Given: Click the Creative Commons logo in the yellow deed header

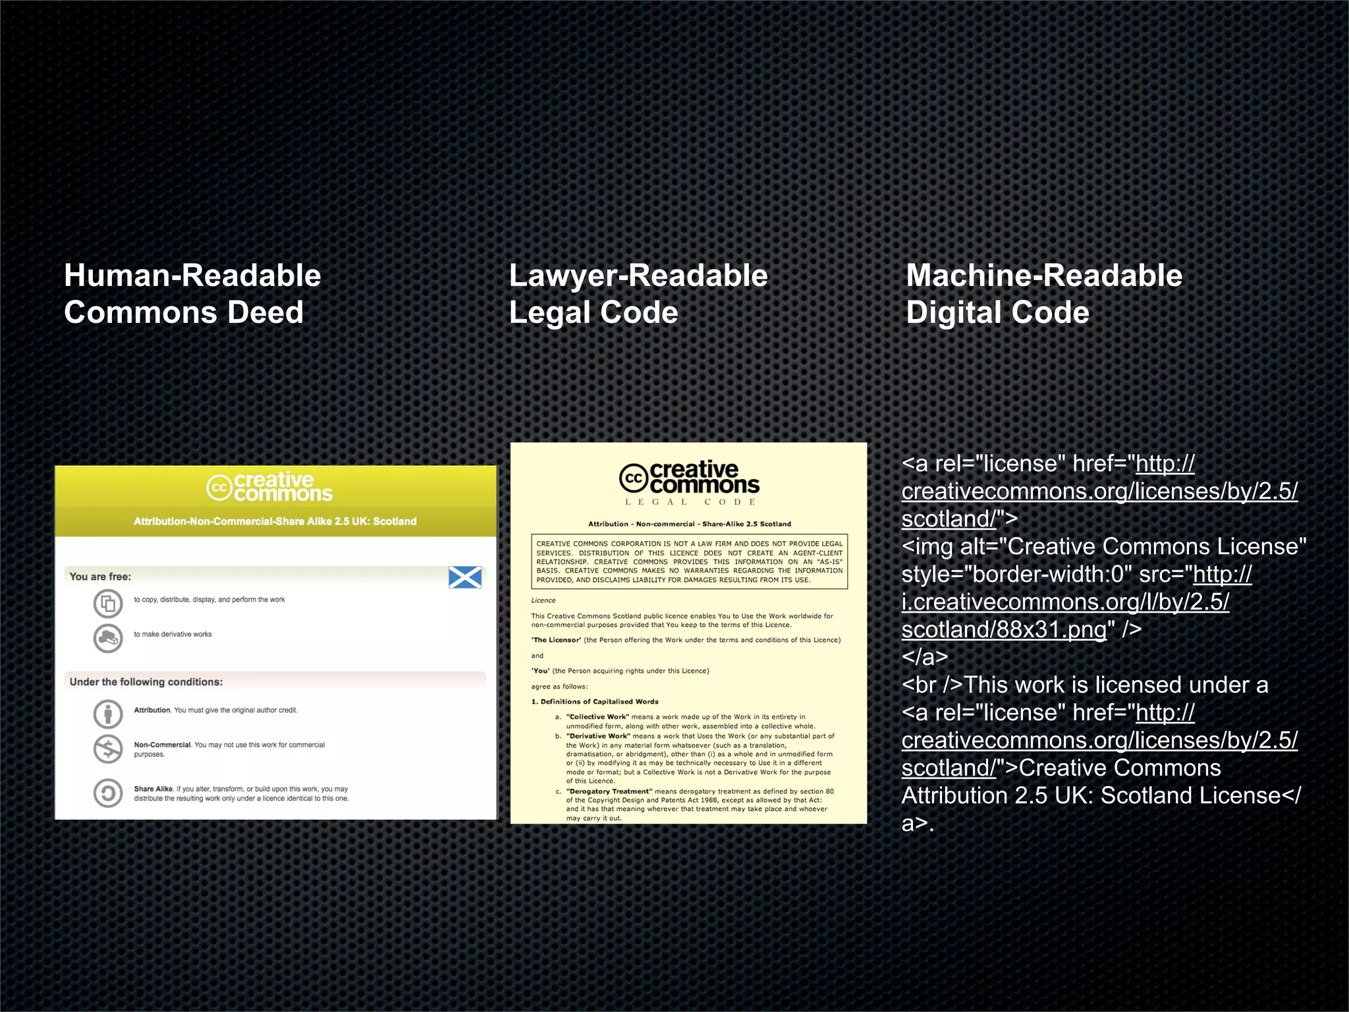Looking at the screenshot, I should (269, 487).
